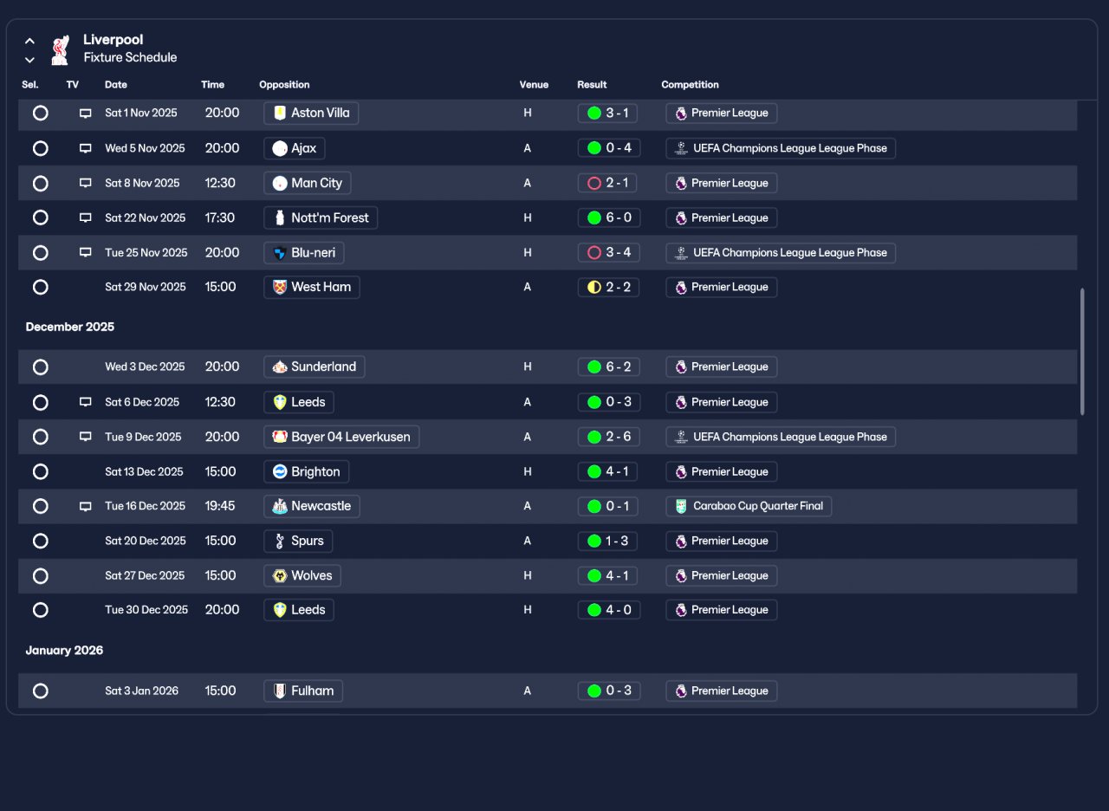Click the Spurs badge icon

coord(279,541)
